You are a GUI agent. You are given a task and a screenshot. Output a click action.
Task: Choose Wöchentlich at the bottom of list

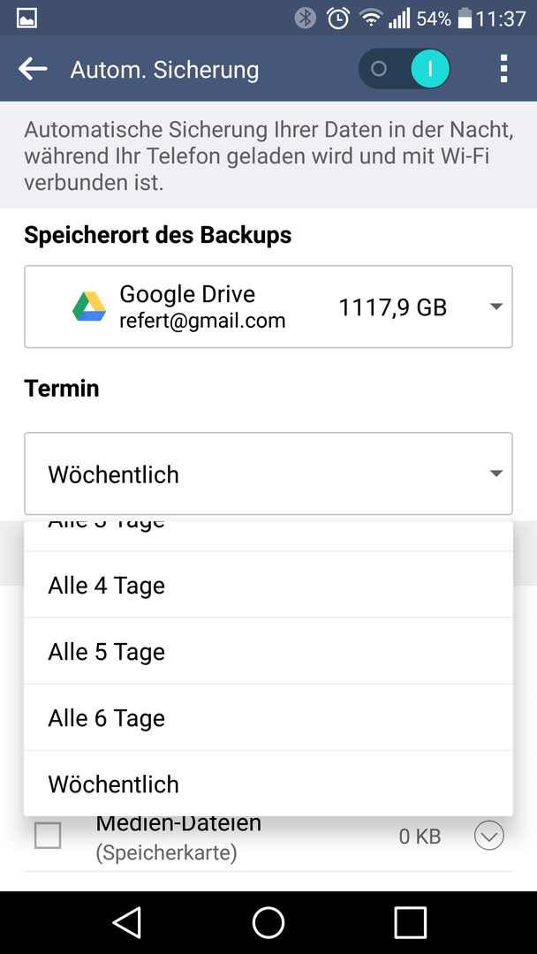click(x=268, y=784)
